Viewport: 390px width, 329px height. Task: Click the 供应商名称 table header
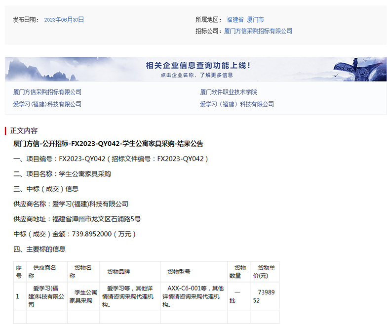click(x=46, y=272)
